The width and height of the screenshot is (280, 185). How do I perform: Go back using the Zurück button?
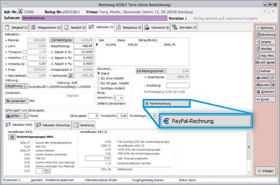(x=265, y=99)
